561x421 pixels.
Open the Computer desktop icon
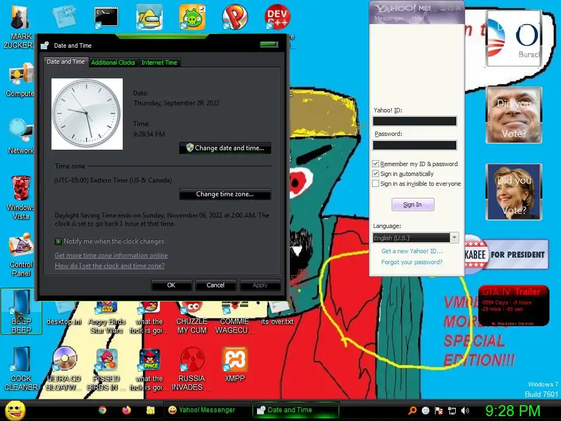click(21, 79)
